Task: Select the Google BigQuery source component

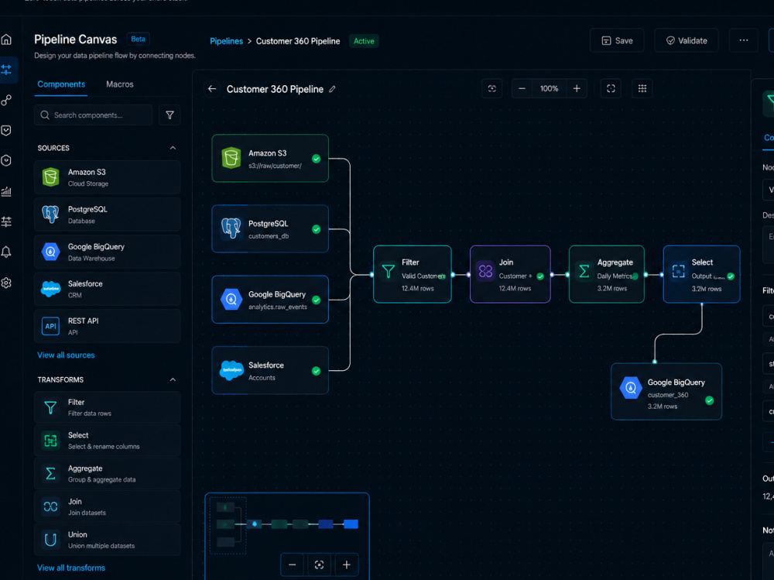Action: tap(107, 252)
